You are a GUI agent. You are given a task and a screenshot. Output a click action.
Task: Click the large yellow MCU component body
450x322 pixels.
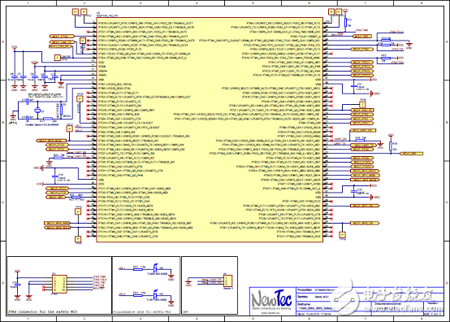[x=210, y=130]
